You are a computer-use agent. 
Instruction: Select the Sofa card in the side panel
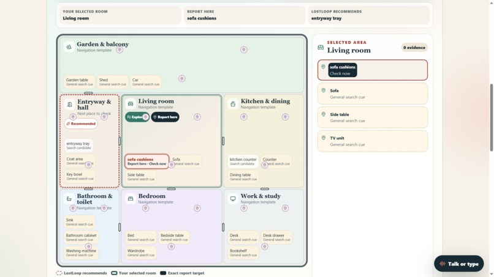(x=373, y=94)
